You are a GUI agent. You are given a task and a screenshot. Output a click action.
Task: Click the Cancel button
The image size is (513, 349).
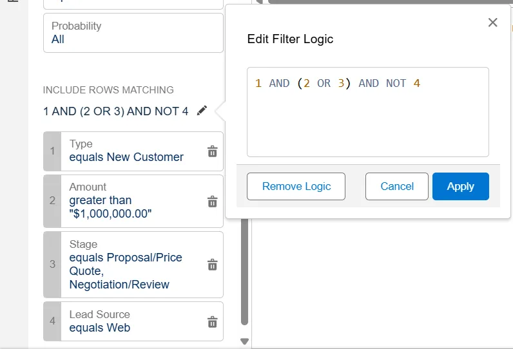pyautogui.click(x=397, y=186)
